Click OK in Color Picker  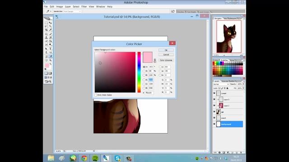click(x=166, y=50)
